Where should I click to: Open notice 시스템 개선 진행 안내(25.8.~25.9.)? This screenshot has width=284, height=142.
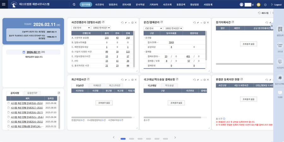tap(27, 103)
